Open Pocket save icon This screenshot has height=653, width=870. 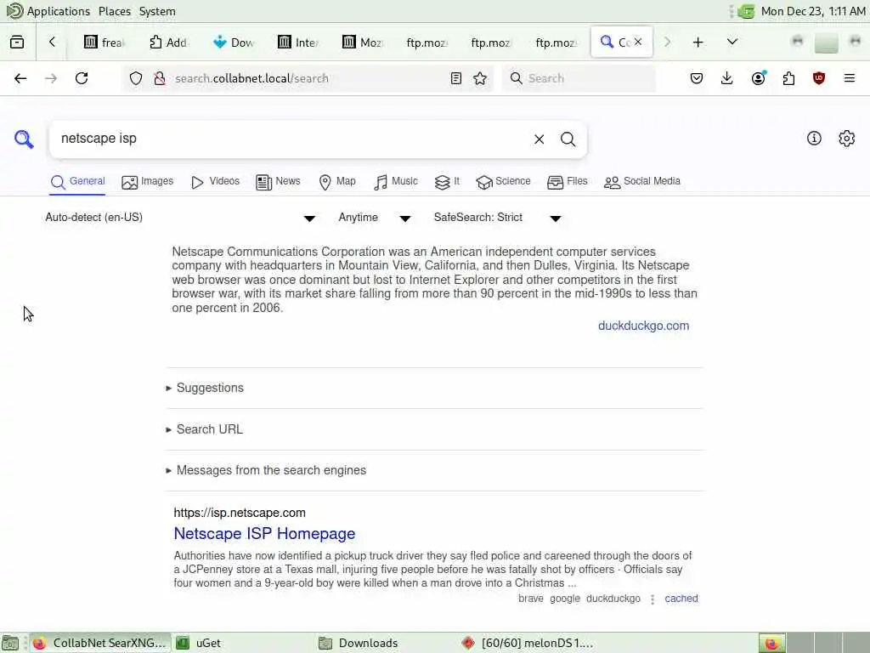tap(697, 78)
